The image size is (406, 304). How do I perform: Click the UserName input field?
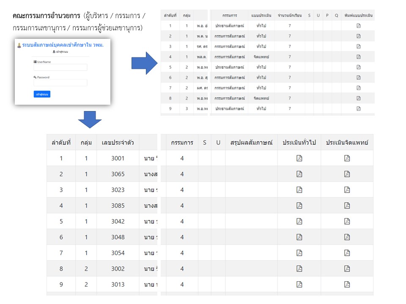(60, 68)
